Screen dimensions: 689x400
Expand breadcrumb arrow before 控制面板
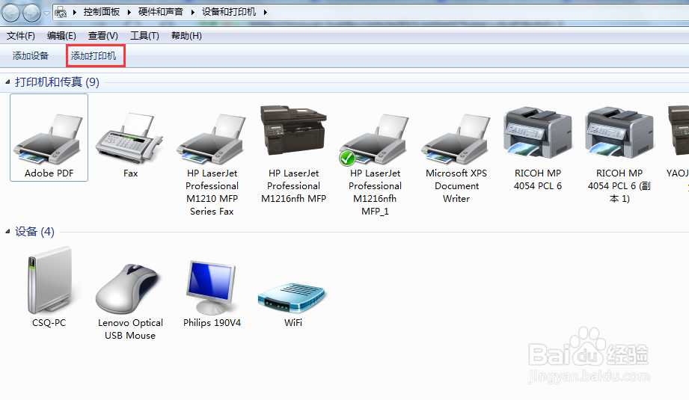[75, 12]
